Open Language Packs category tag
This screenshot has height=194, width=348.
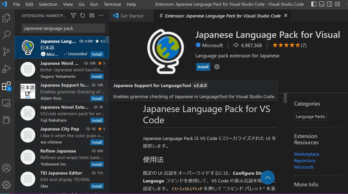point(310,116)
